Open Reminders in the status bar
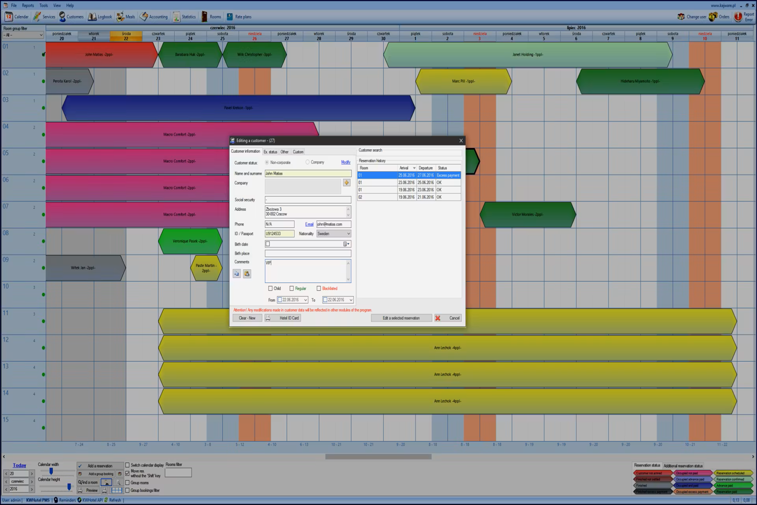The width and height of the screenshot is (757, 505). coord(64,500)
